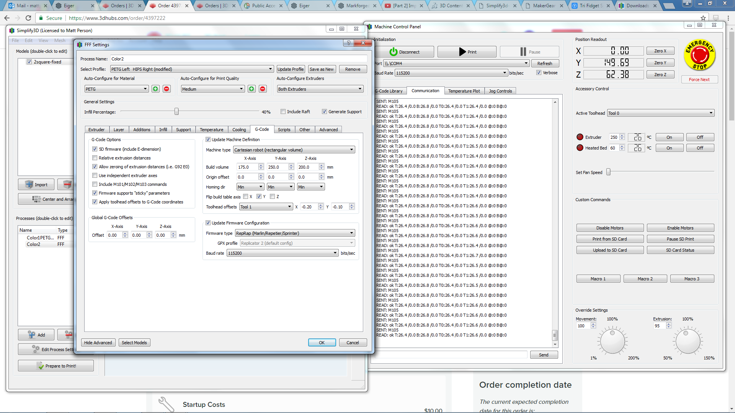Click the browser reload icon
The image size is (735, 413).
(x=28, y=18)
